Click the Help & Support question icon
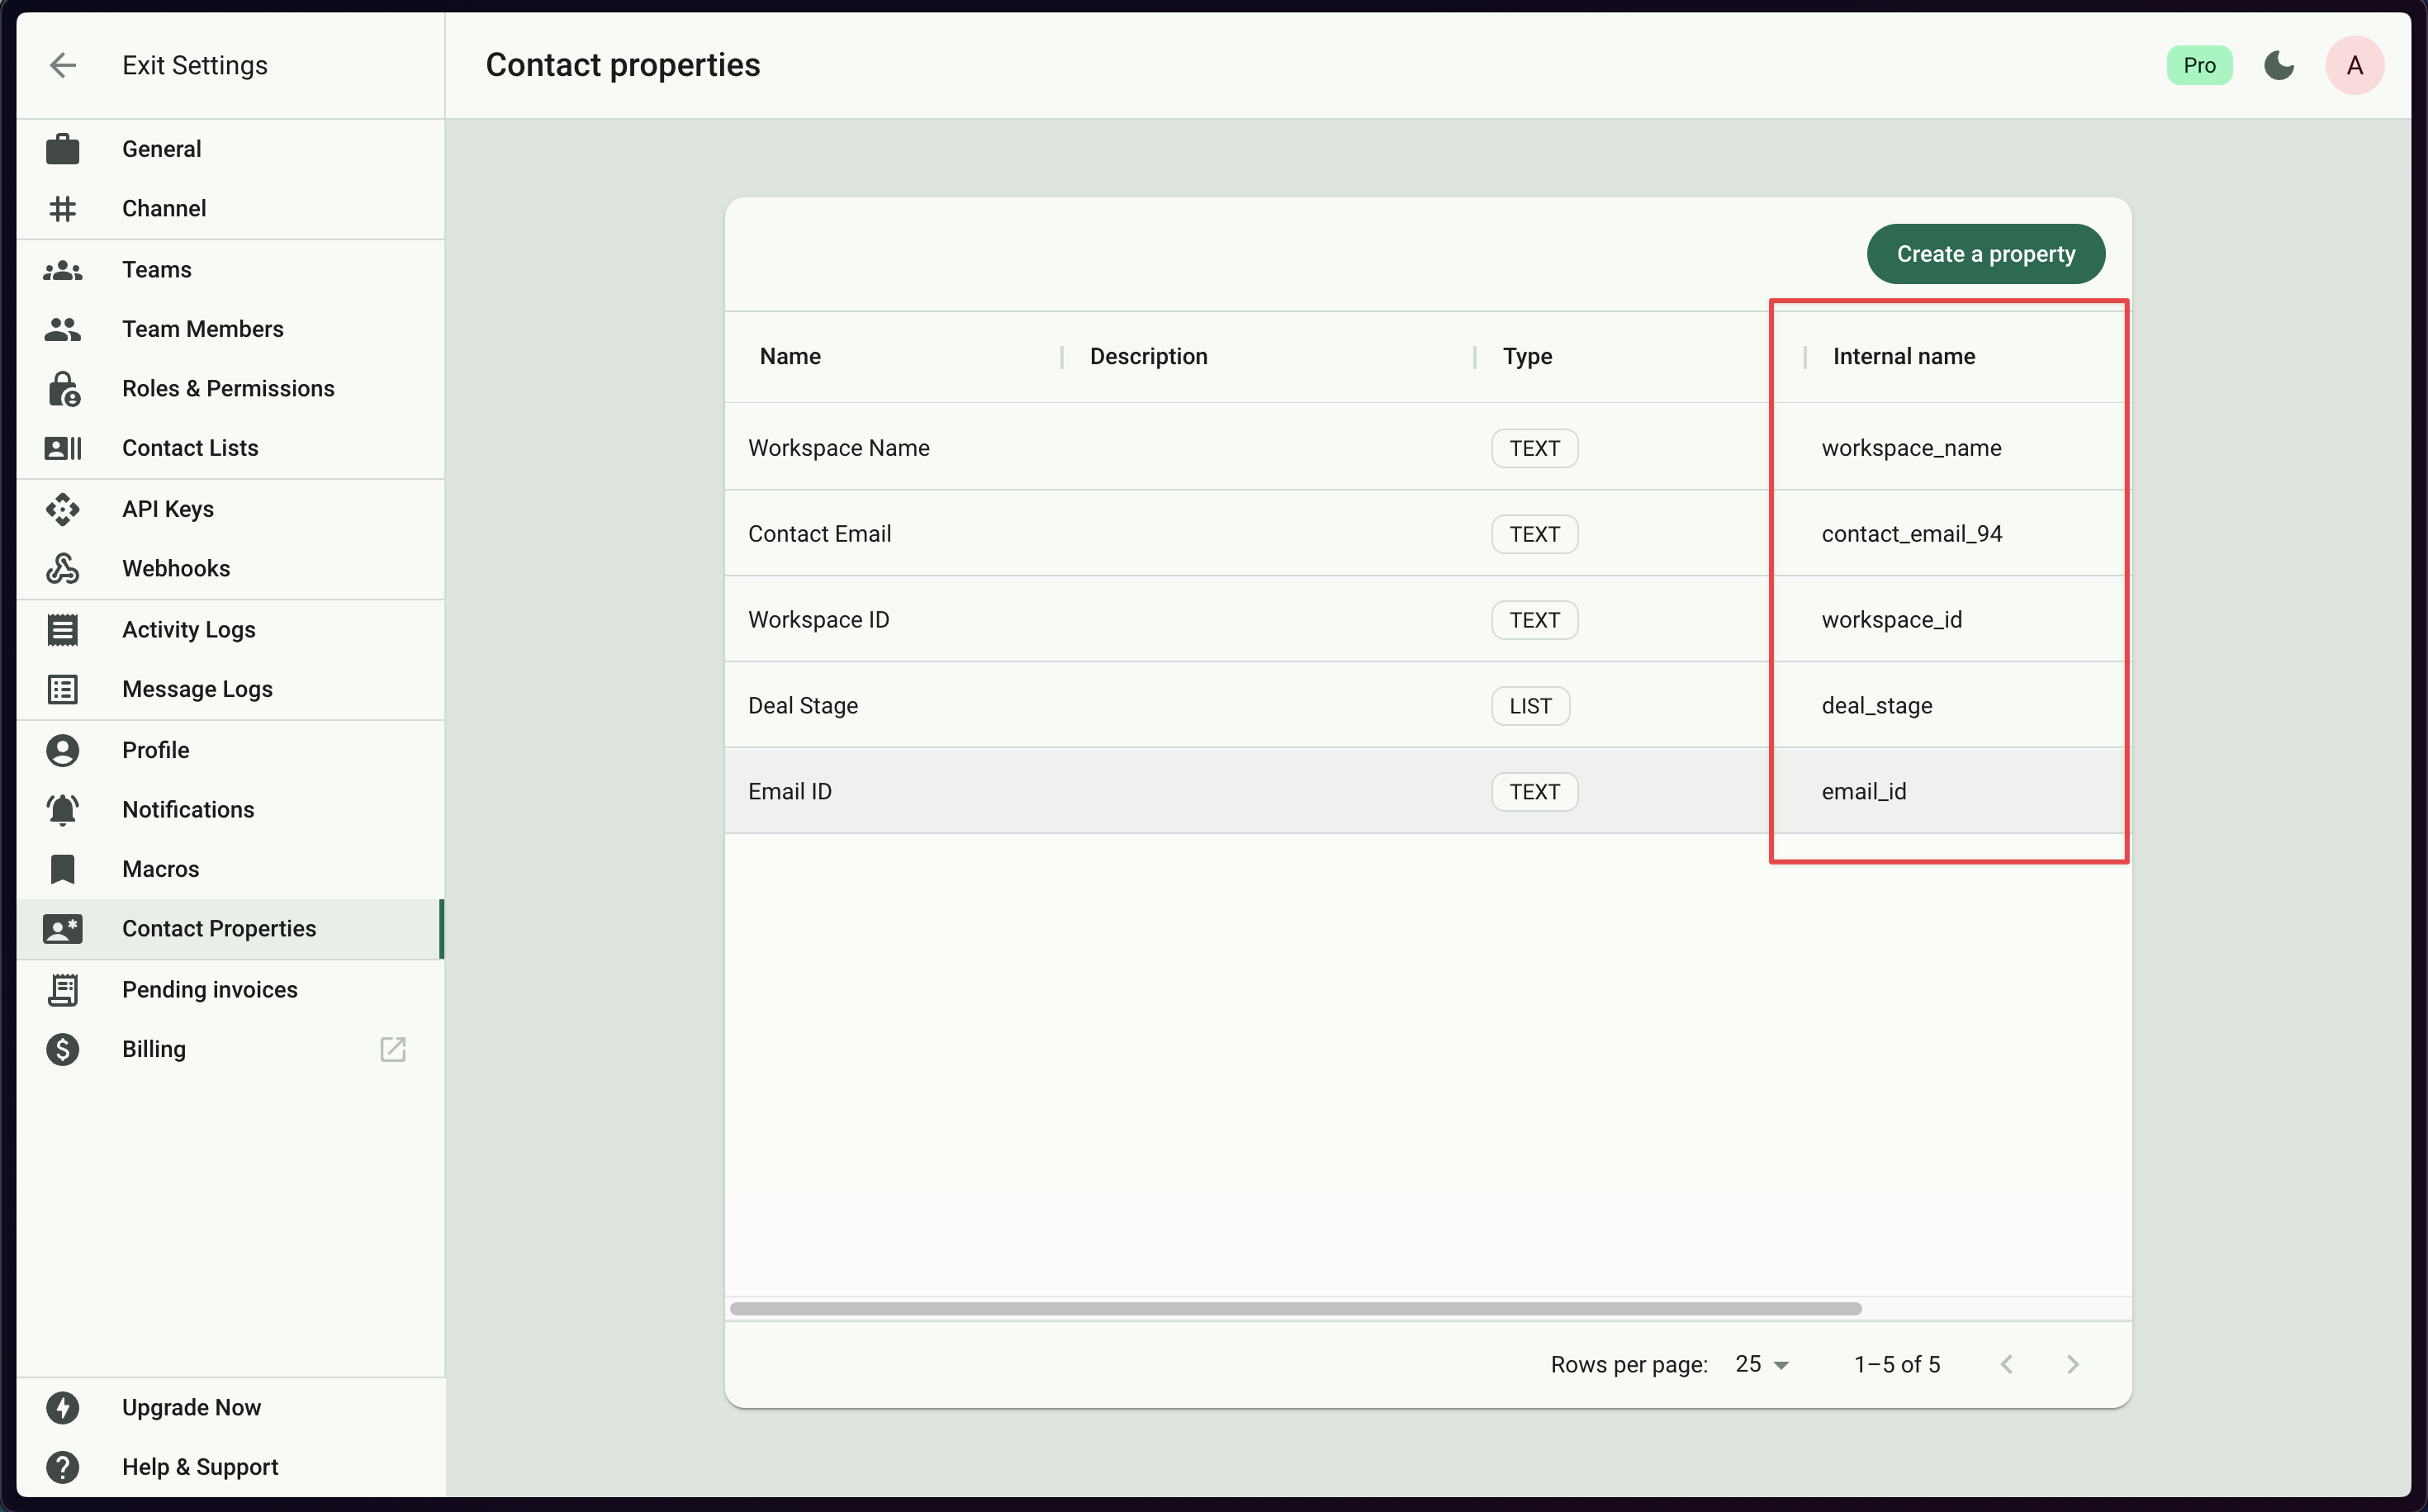Image resolution: width=2428 pixels, height=1512 pixels. [x=63, y=1466]
